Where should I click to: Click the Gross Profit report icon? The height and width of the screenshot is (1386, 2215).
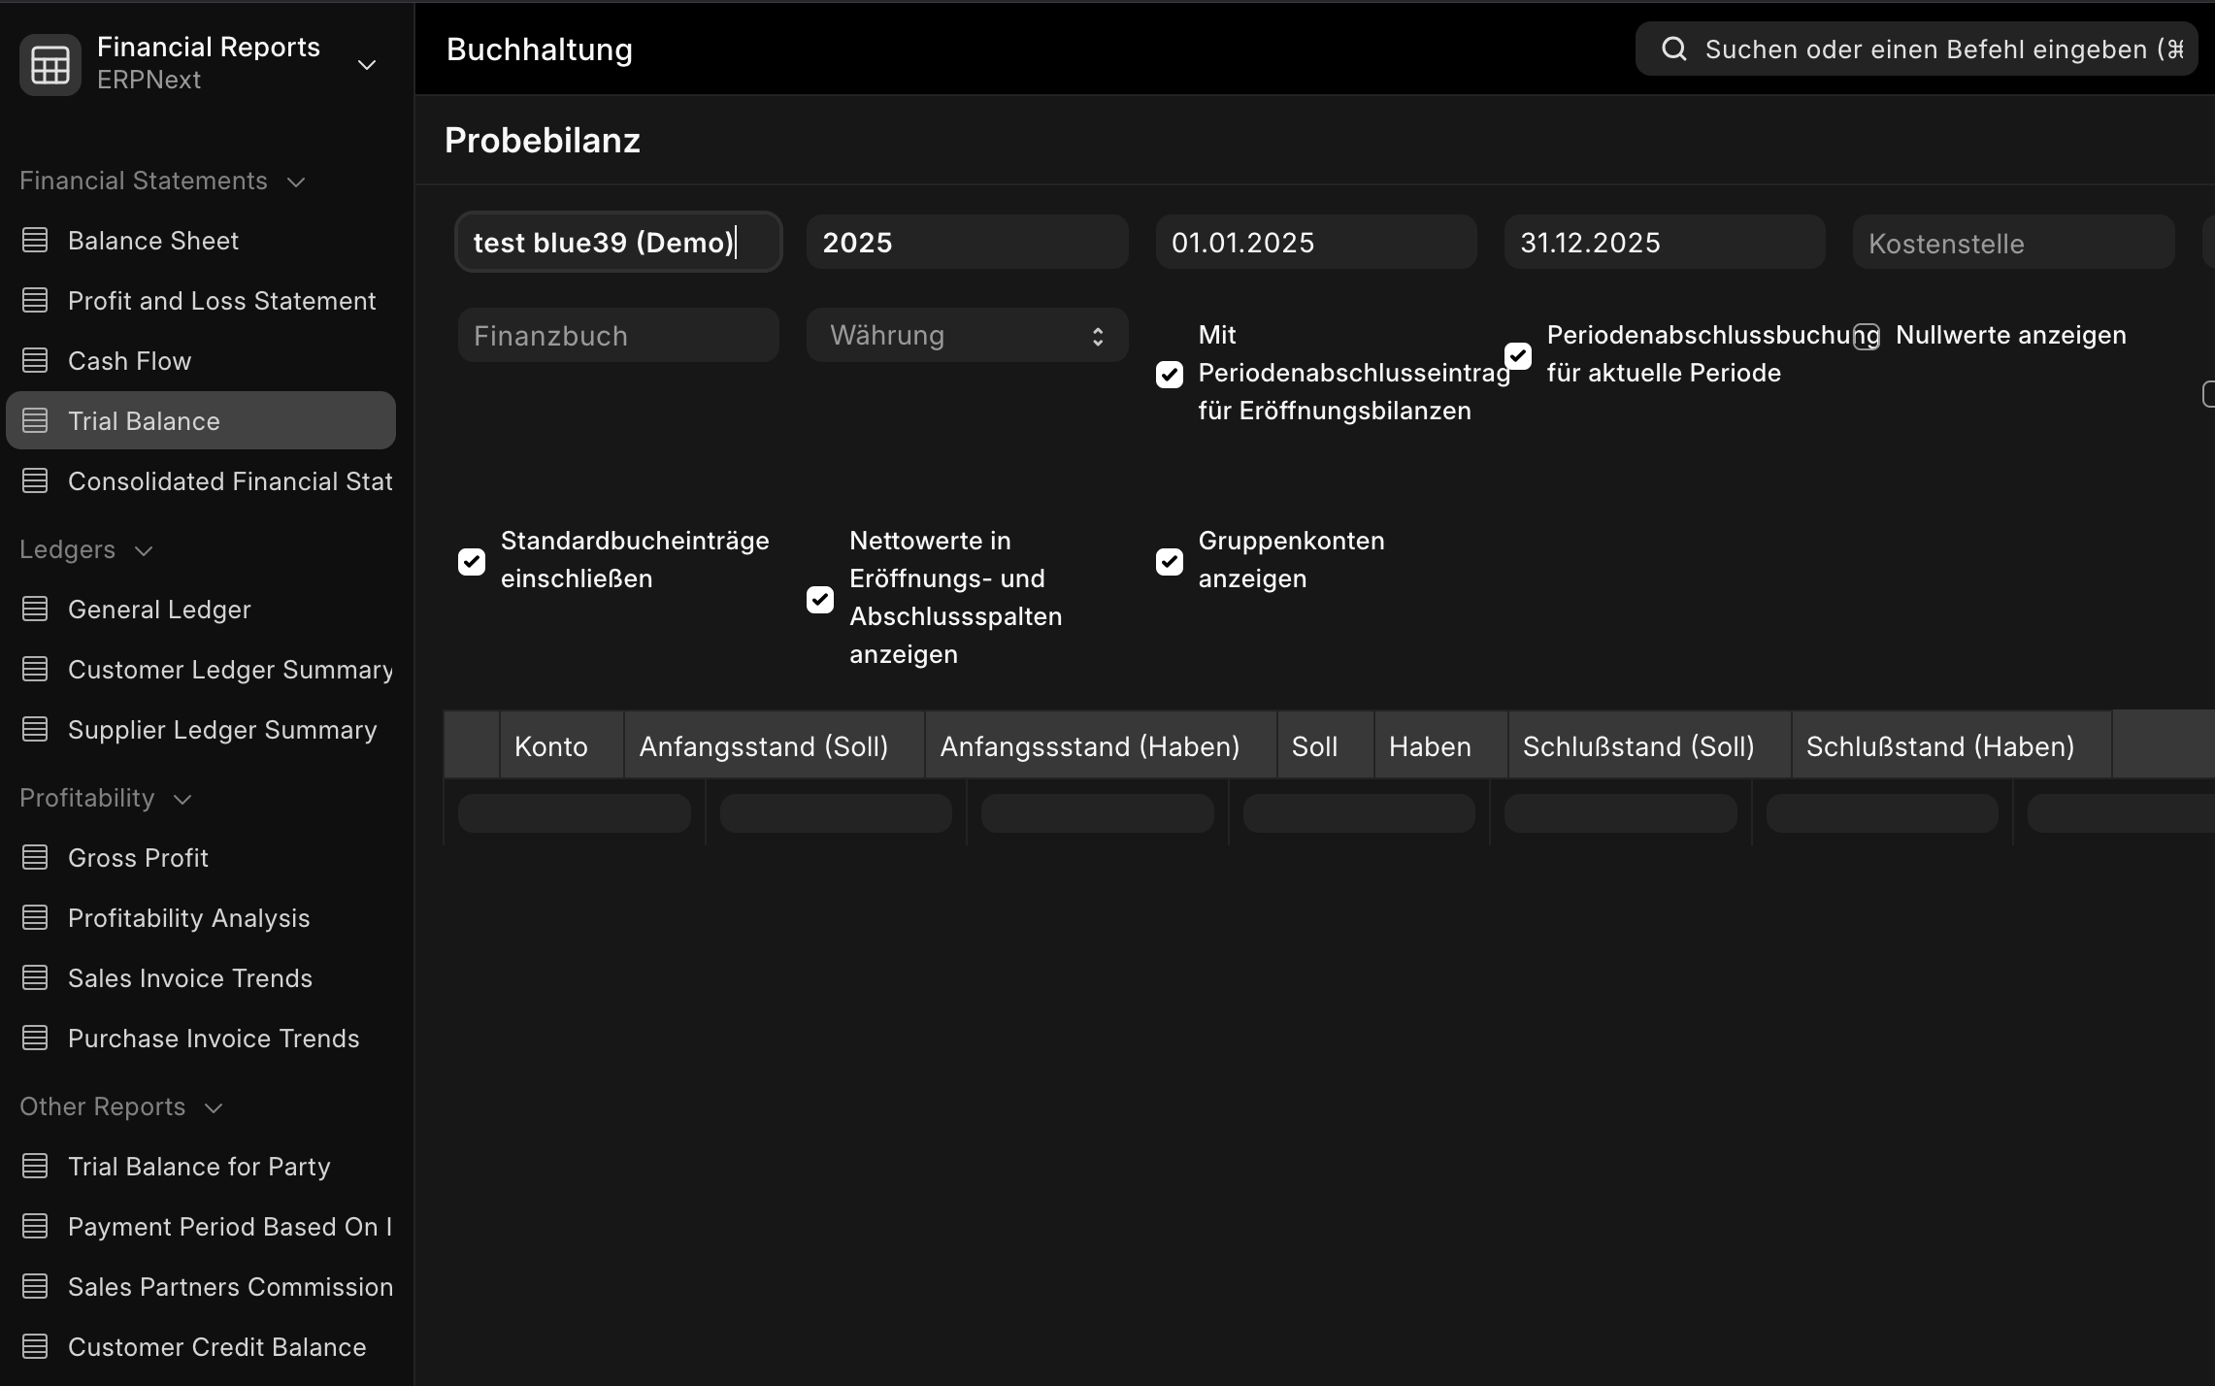coord(35,858)
